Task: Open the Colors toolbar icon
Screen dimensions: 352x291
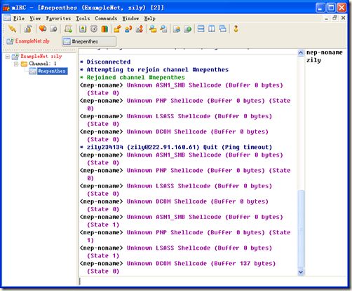Action: (104, 29)
